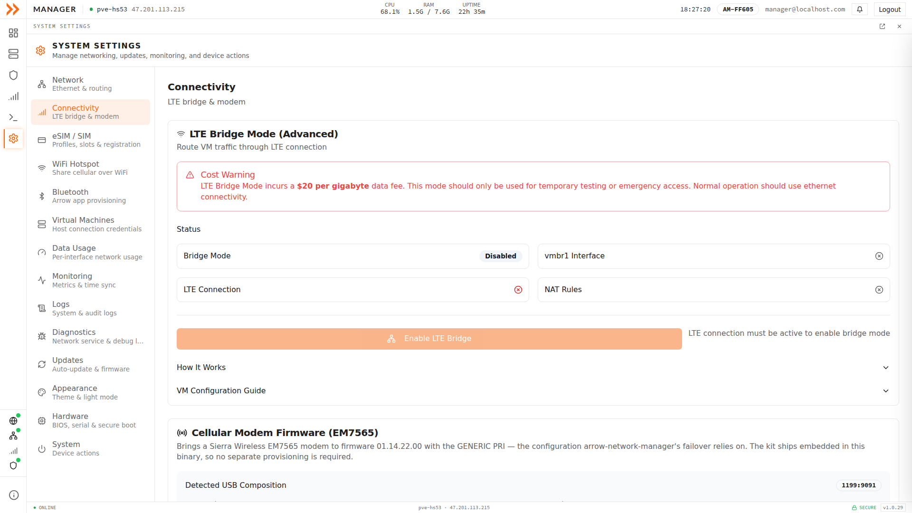This screenshot has width=912, height=513.
Task: Open the shield security icon in the left rail
Action: point(13,75)
